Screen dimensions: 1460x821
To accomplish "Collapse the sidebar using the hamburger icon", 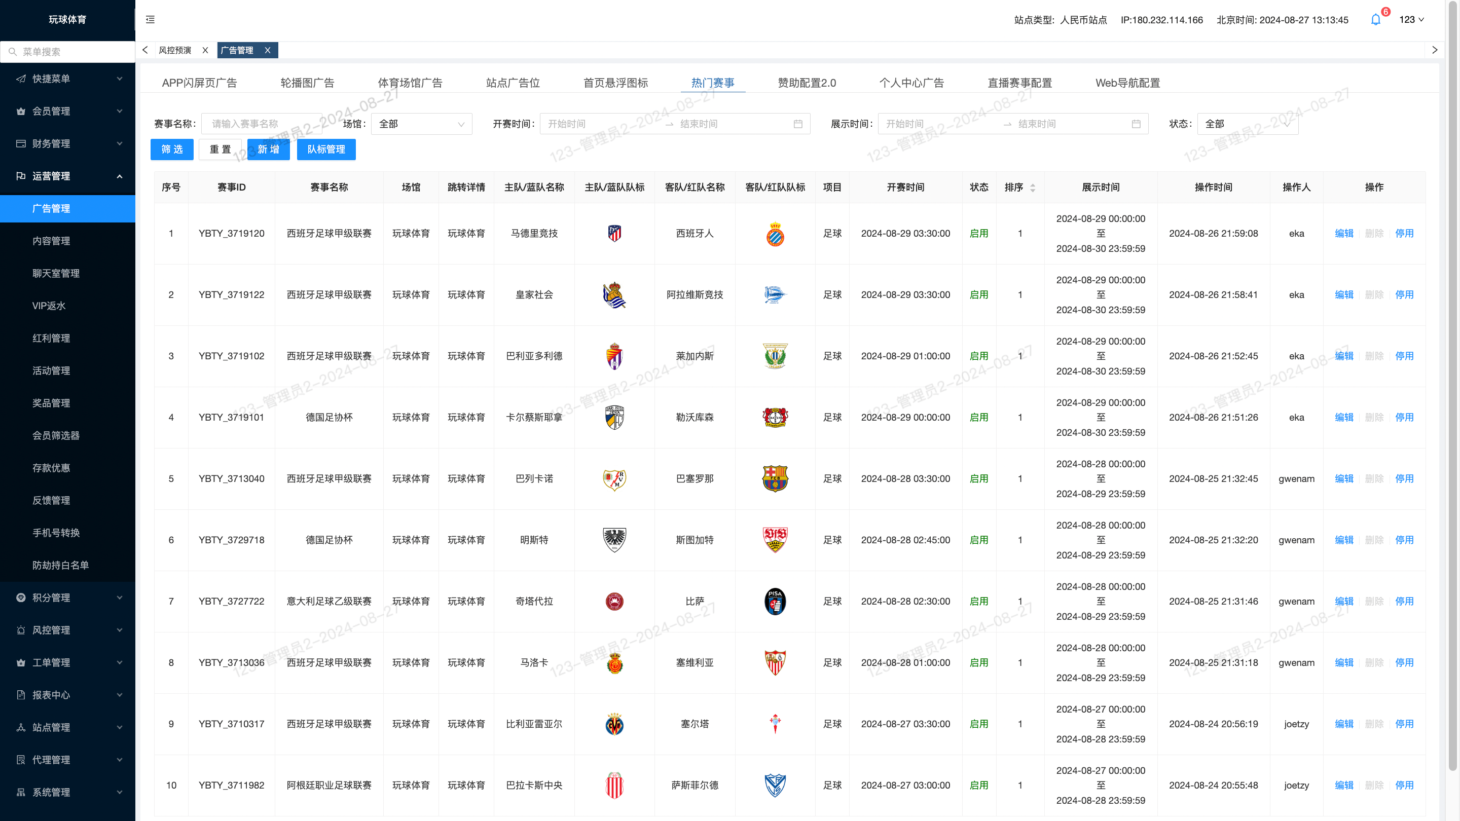I will (150, 20).
